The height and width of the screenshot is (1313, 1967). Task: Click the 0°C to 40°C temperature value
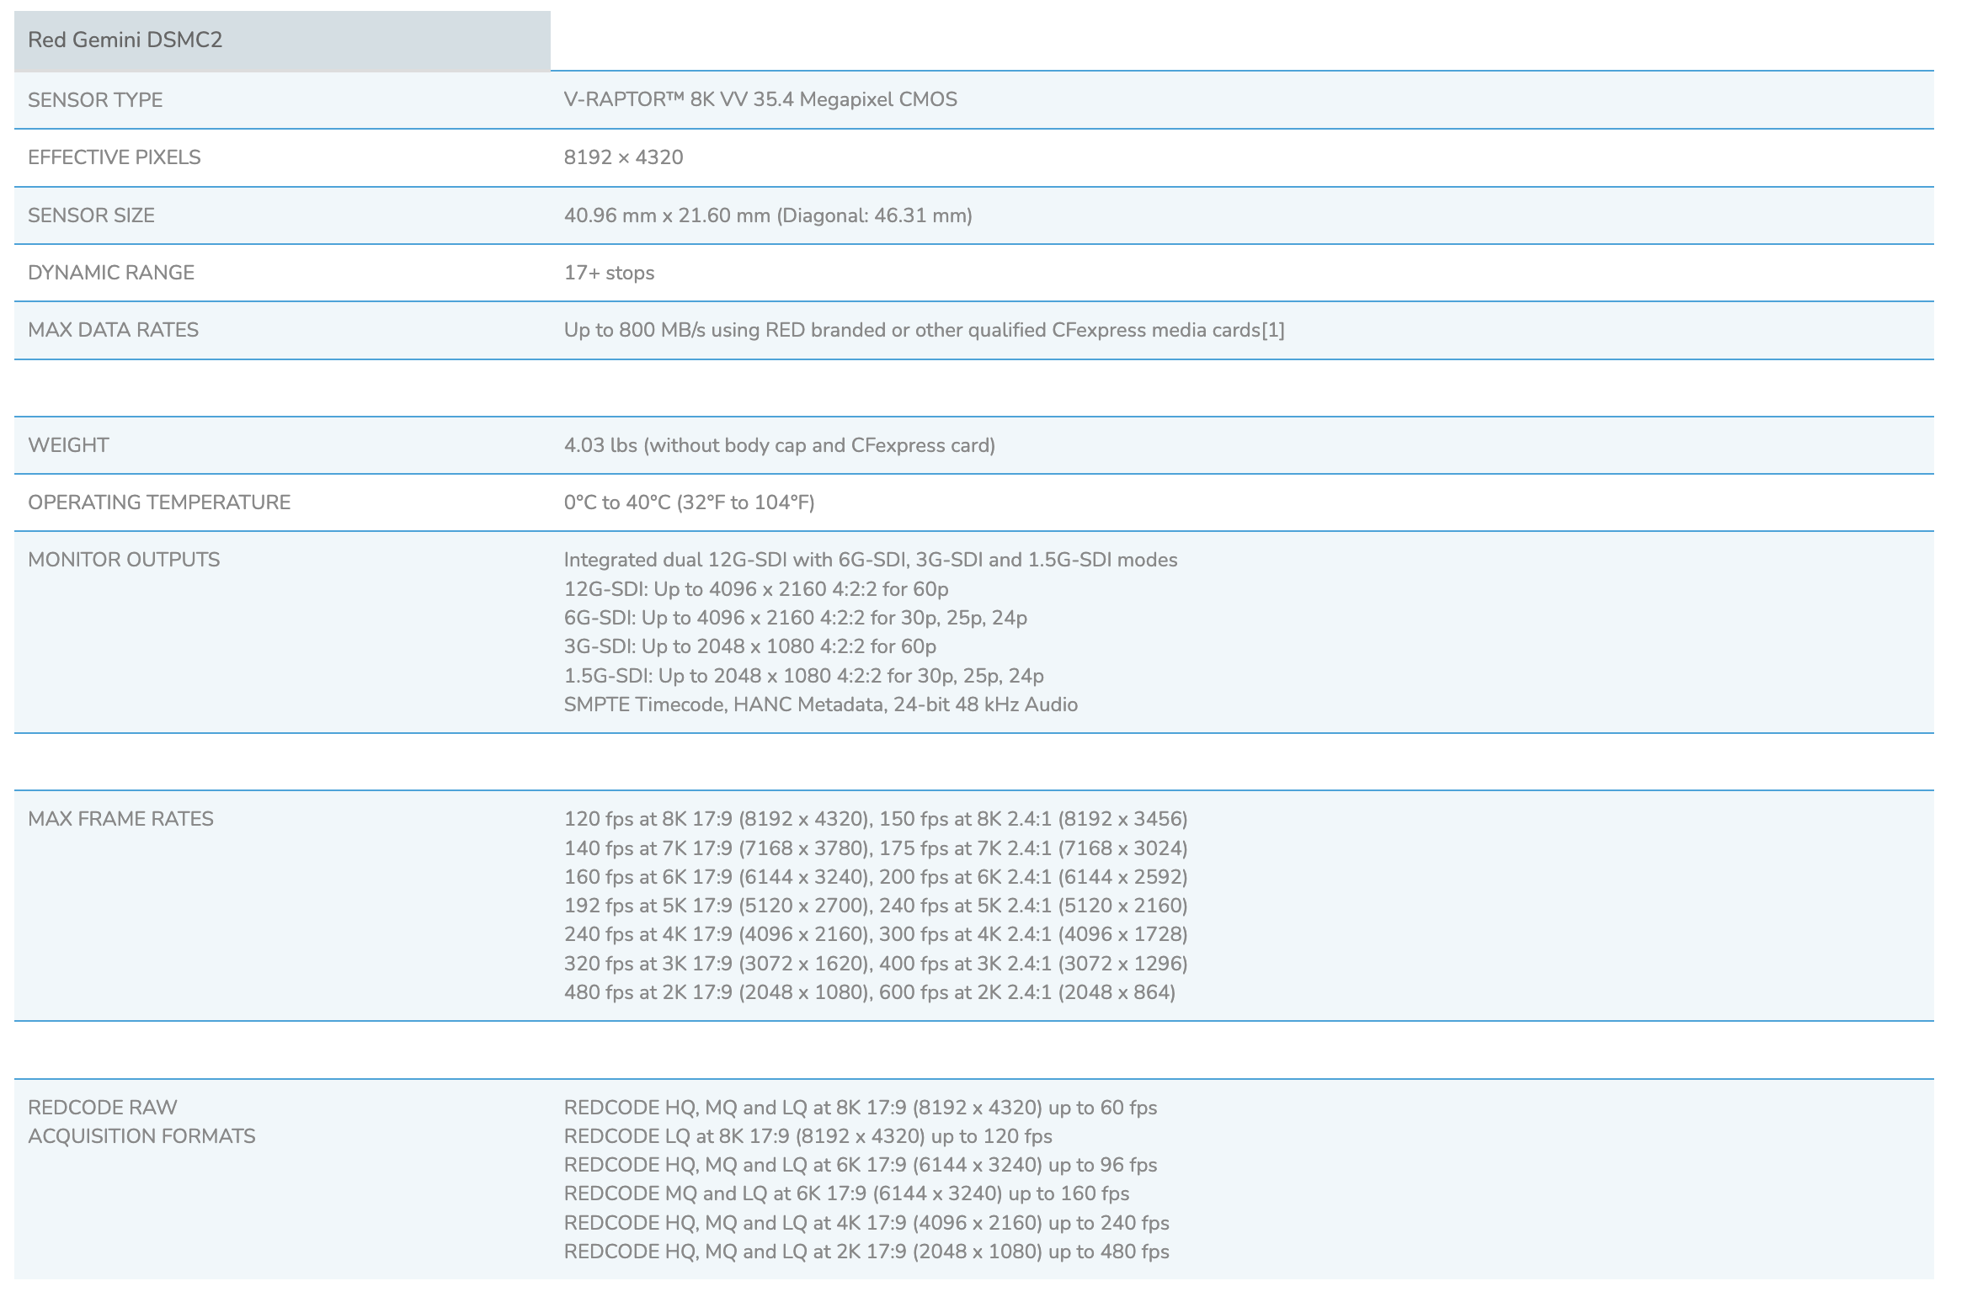690,502
